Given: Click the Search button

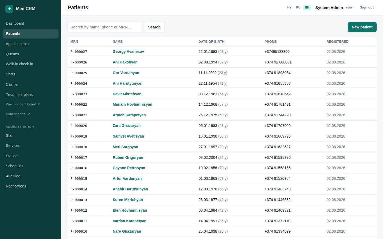Looking at the screenshot, I should pyautogui.click(x=154, y=27).
